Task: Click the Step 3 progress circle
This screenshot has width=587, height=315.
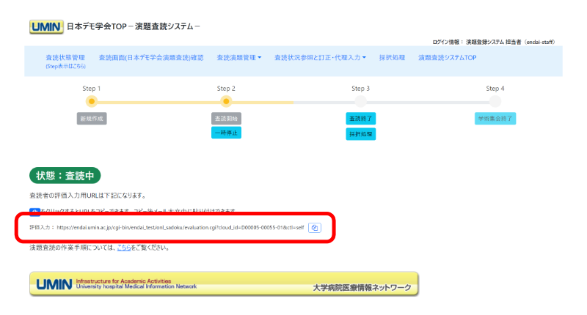Action: (360, 102)
